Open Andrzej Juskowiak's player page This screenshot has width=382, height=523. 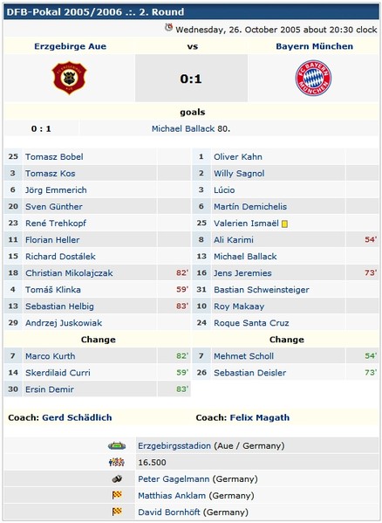point(64,323)
